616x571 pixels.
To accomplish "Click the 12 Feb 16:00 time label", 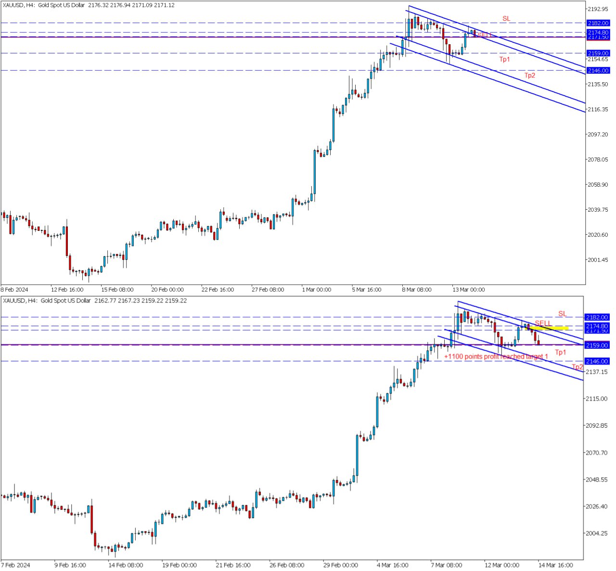I will click(67, 290).
